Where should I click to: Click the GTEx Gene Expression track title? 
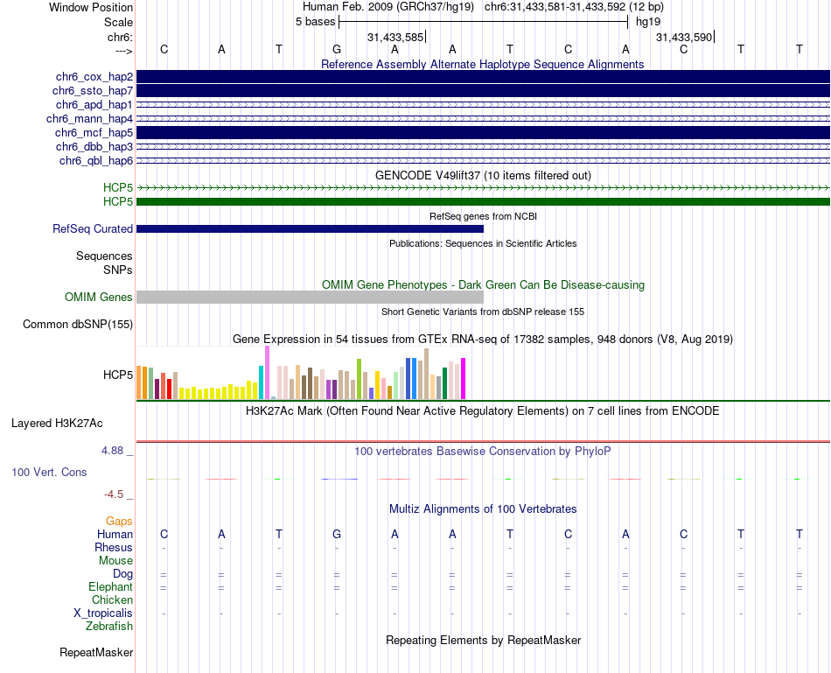[483, 340]
